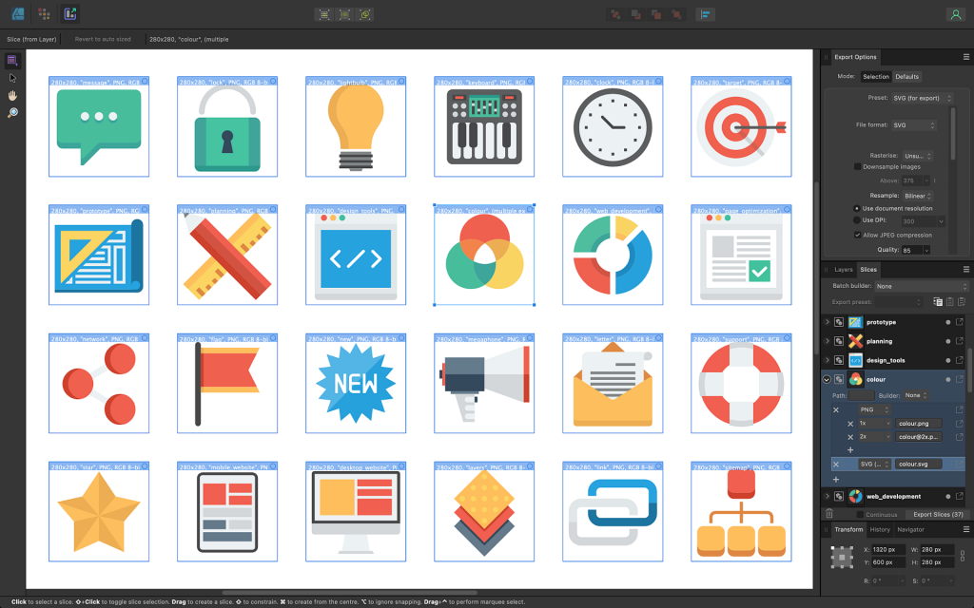974x608 pixels.
Task: Select the Use DPI radio button
Action: (858, 220)
